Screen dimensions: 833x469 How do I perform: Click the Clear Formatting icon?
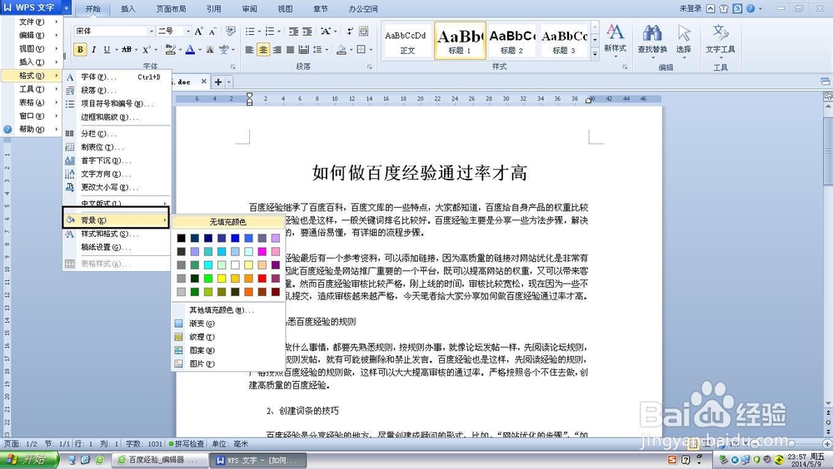[x=231, y=32]
